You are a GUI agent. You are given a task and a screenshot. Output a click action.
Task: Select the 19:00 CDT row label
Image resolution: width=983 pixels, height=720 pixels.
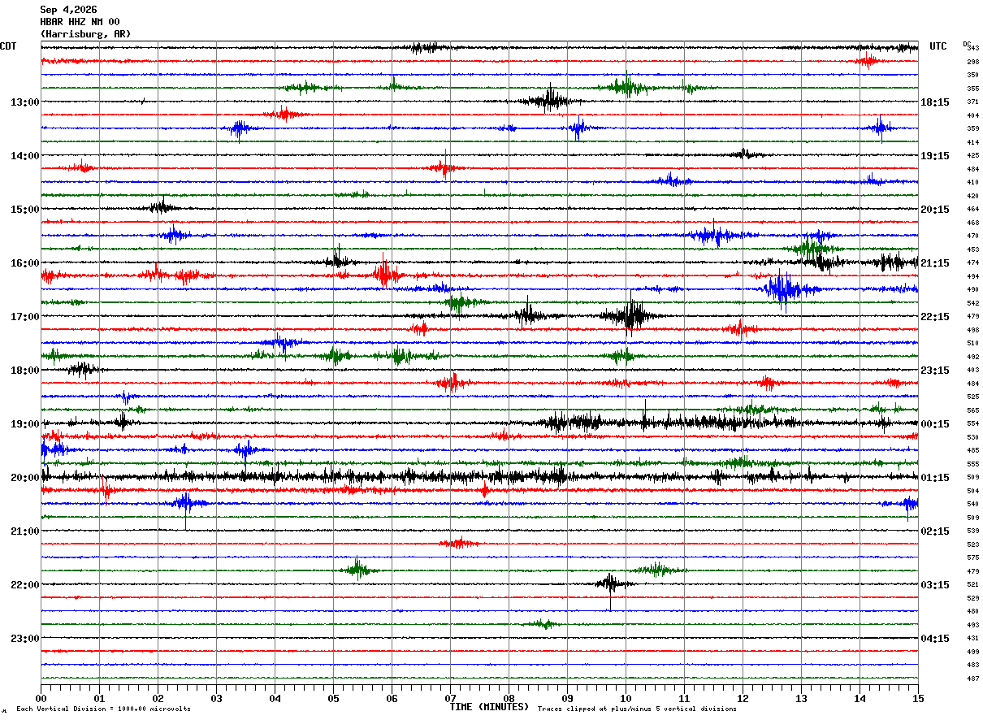click(24, 424)
